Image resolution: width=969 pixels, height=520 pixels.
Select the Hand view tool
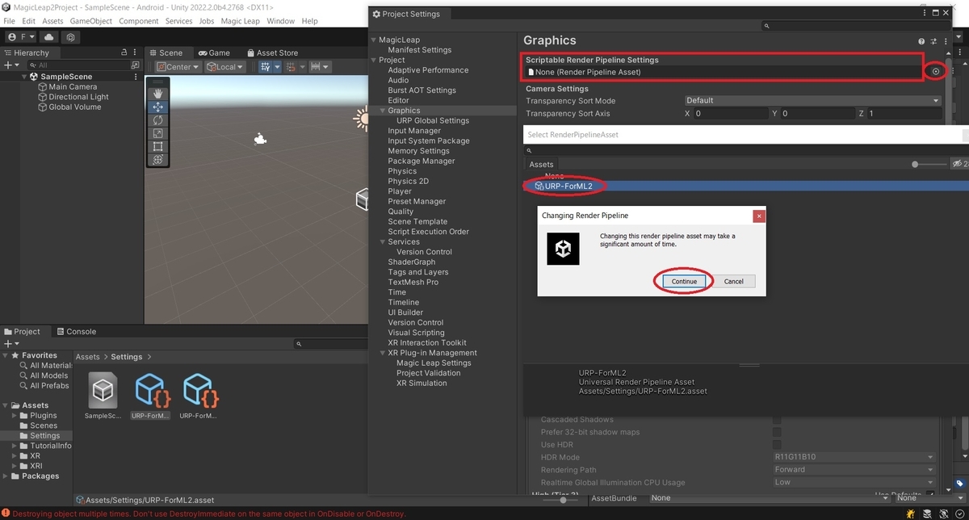tap(157, 94)
